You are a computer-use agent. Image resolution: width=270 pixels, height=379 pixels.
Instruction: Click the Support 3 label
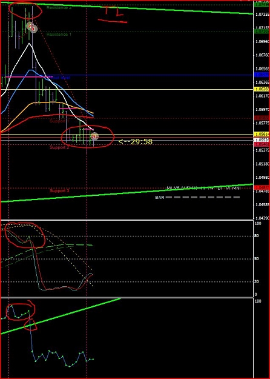coord(59,190)
